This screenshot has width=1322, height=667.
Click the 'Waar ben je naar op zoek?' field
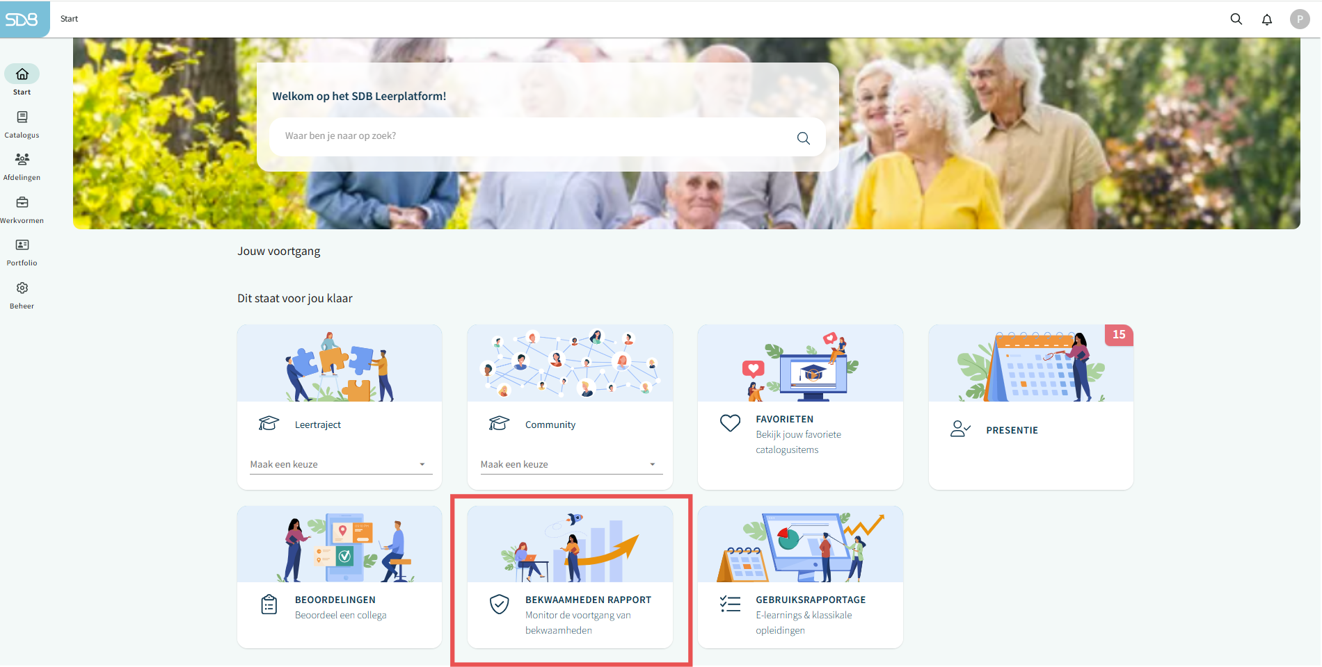click(529, 136)
